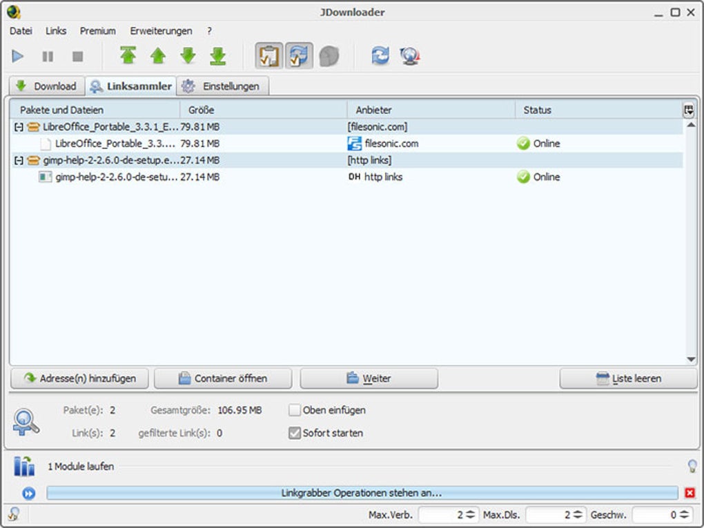The height and width of the screenshot is (528, 704).
Task: Stop all downloads with stop icon
Action: point(78,57)
